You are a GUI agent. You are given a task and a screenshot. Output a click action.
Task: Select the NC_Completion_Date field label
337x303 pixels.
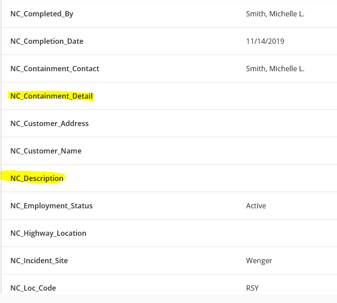47,41
